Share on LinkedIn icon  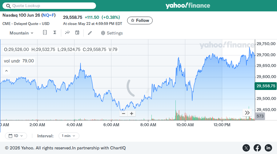coord(268,148)
